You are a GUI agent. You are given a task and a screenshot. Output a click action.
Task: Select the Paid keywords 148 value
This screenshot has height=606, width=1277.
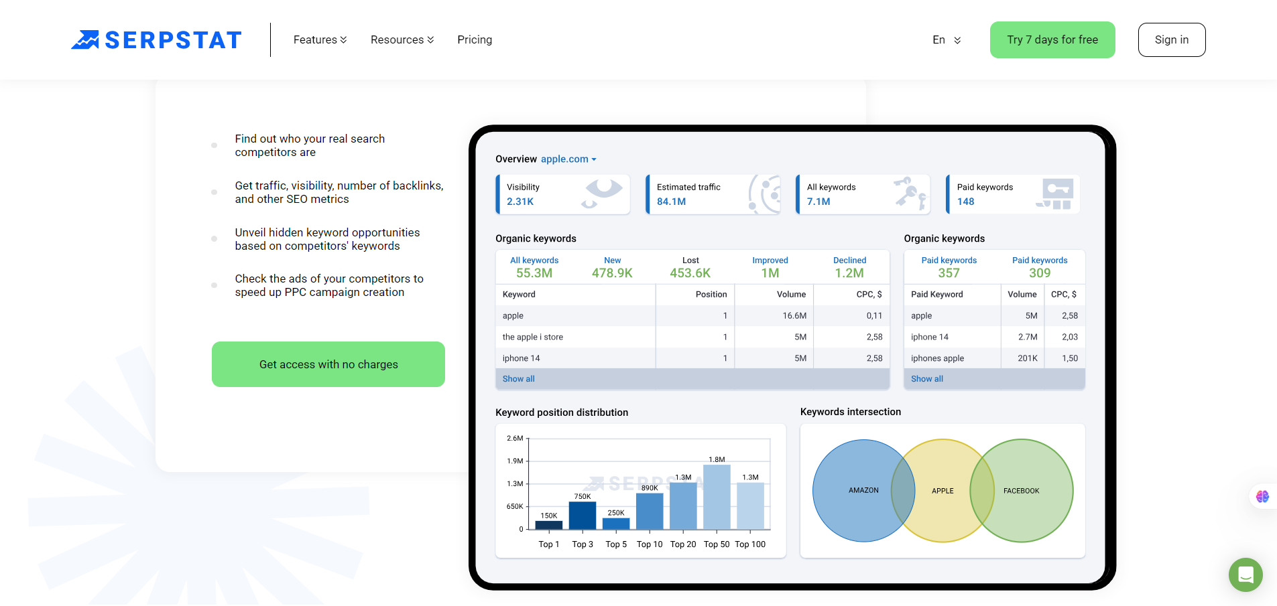(965, 202)
